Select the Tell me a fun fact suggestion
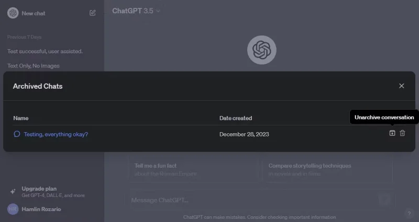The image size is (419, 222). (193, 169)
